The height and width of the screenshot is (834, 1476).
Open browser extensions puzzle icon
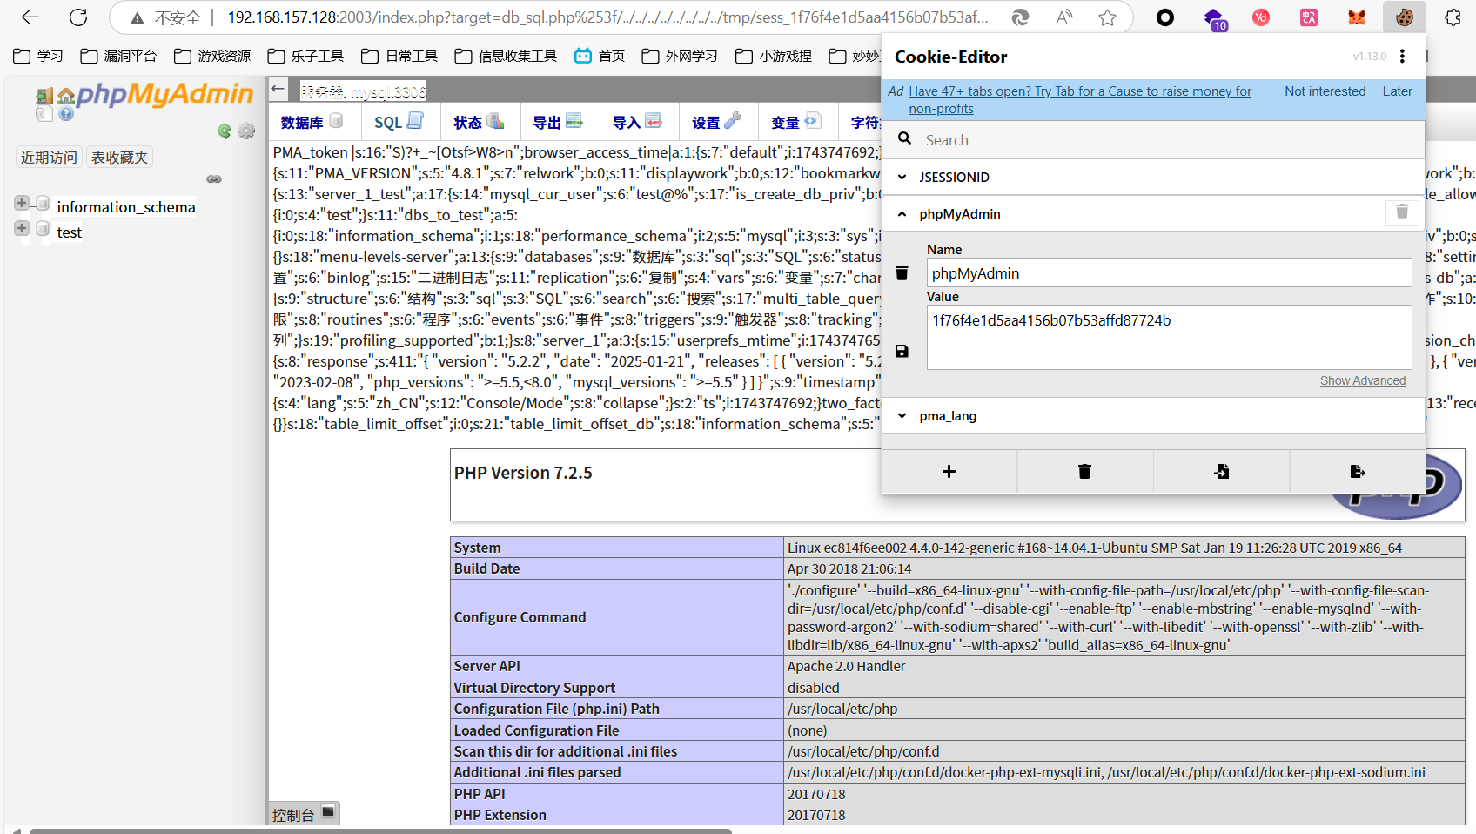[1453, 17]
